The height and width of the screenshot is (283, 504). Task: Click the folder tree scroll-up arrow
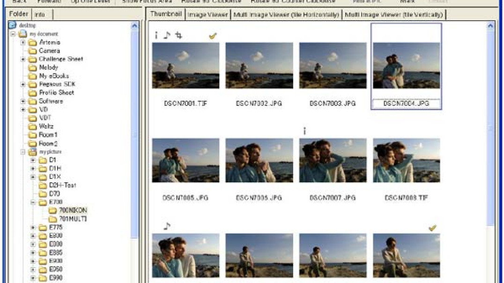click(135, 26)
